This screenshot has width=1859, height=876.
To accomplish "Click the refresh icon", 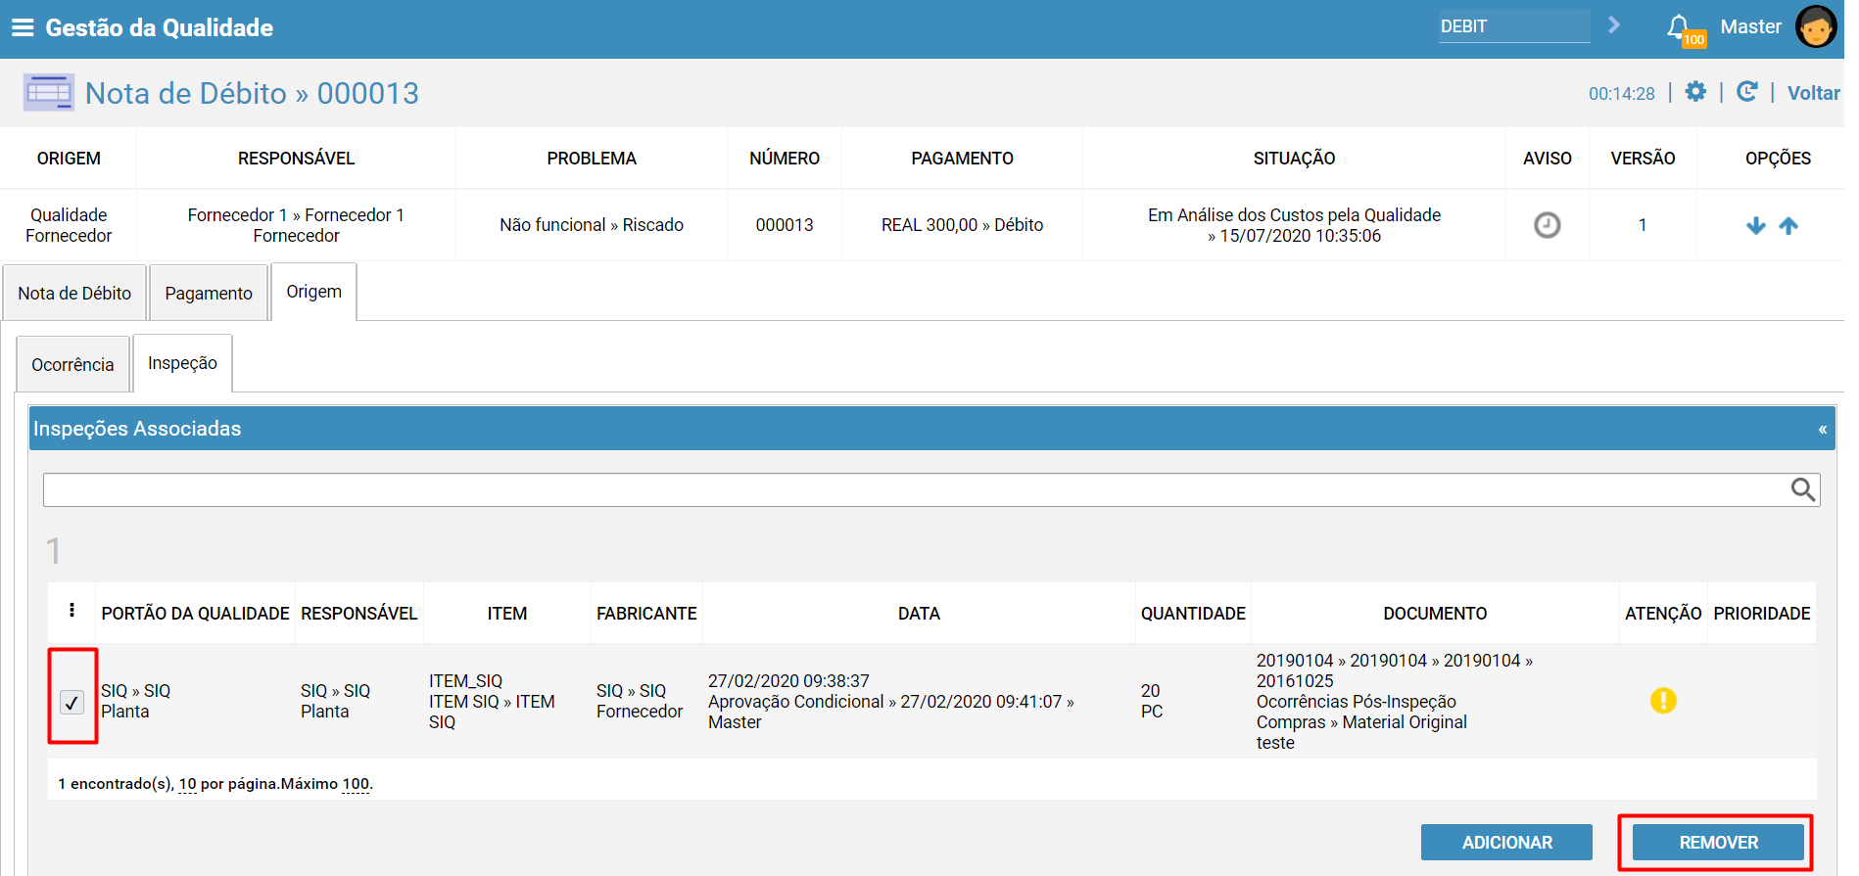I will click(1746, 92).
